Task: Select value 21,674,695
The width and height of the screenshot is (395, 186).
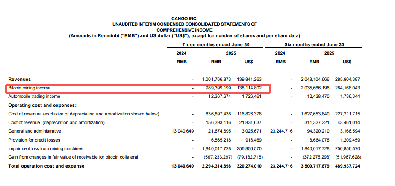Action: coord(219,131)
